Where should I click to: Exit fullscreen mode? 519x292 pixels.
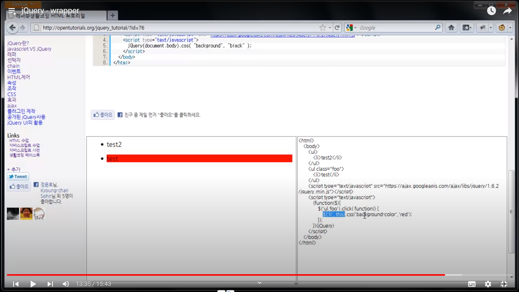click(x=504, y=284)
